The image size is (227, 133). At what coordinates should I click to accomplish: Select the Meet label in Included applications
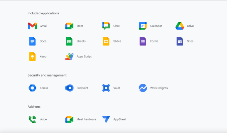pyautogui.click(x=80, y=26)
